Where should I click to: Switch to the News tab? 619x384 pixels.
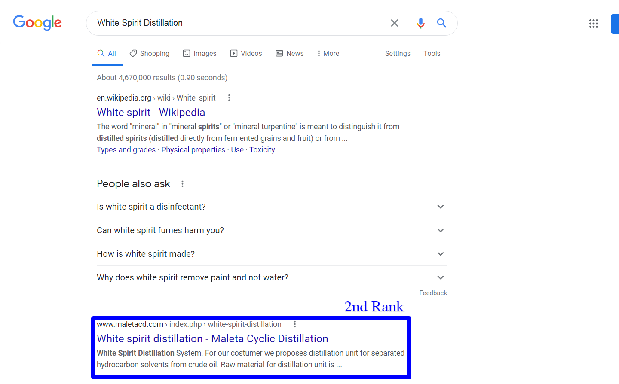290,53
